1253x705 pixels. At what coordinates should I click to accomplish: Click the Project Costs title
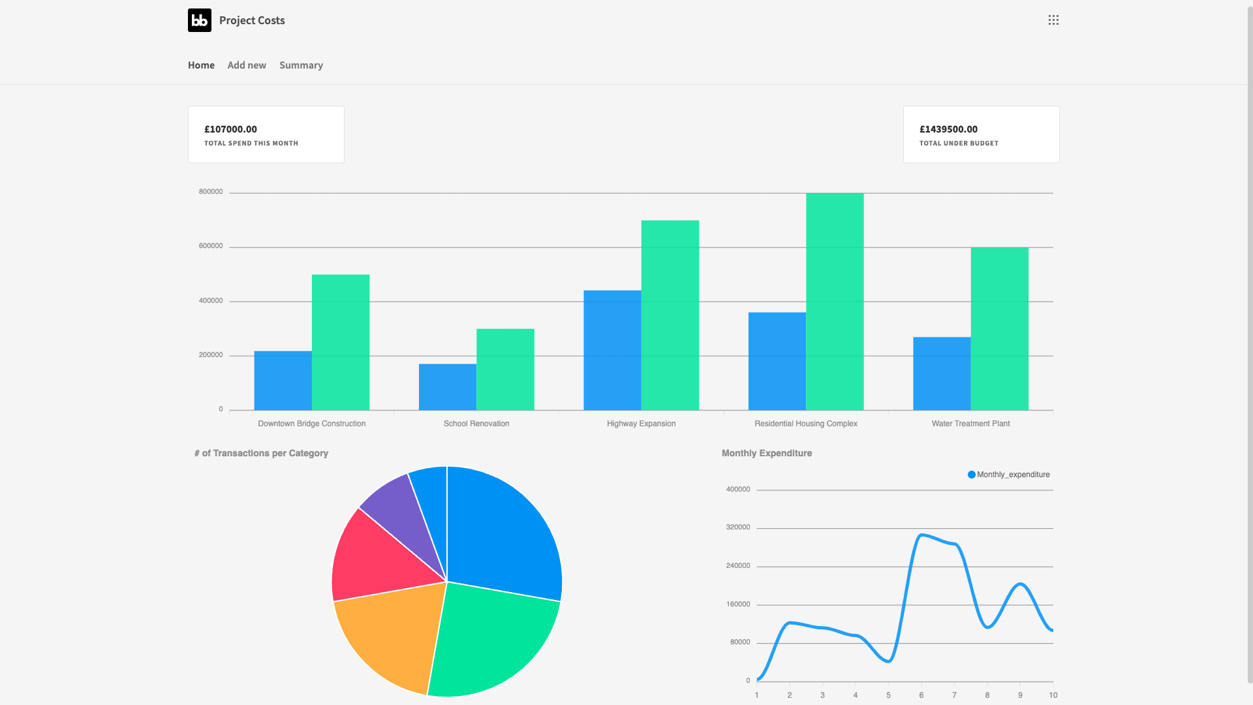pos(252,20)
